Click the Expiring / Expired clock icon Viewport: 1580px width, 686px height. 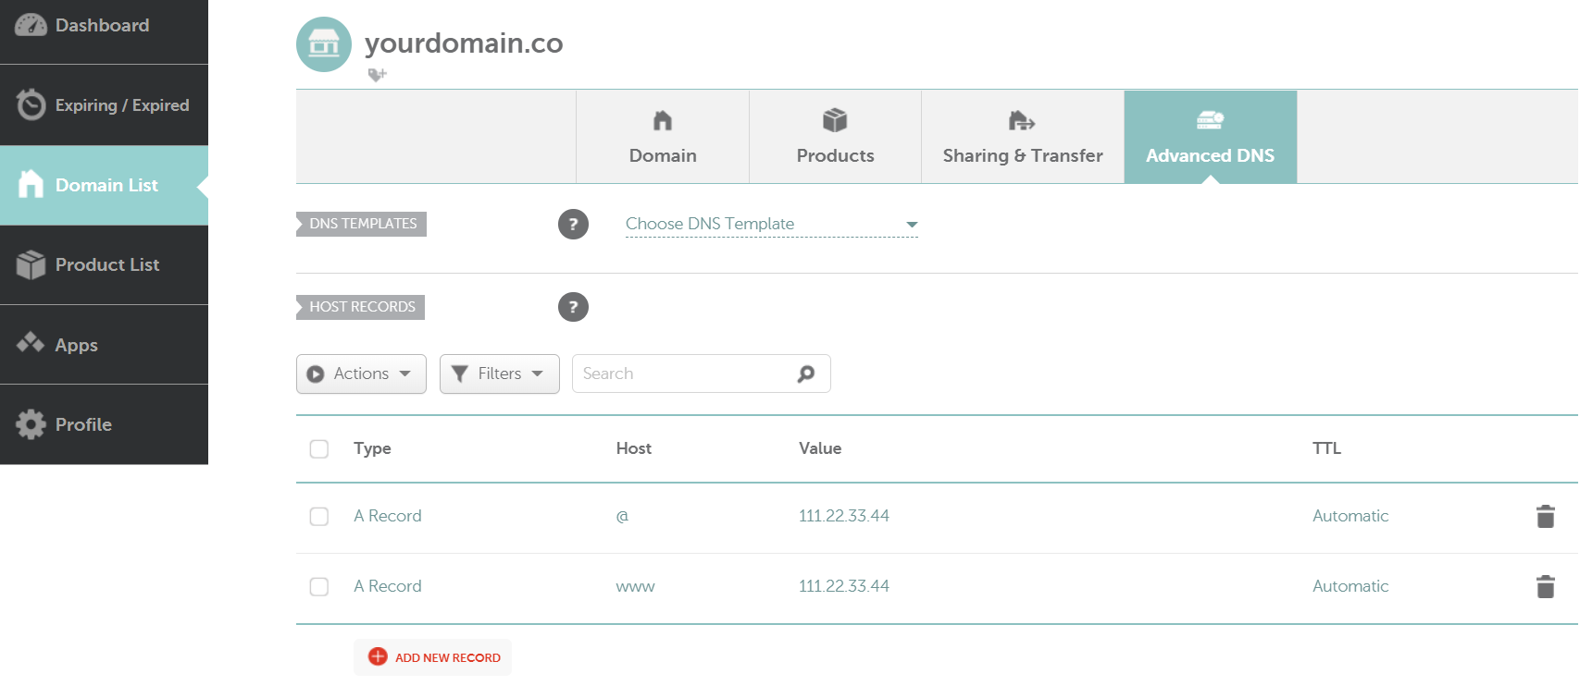31,104
